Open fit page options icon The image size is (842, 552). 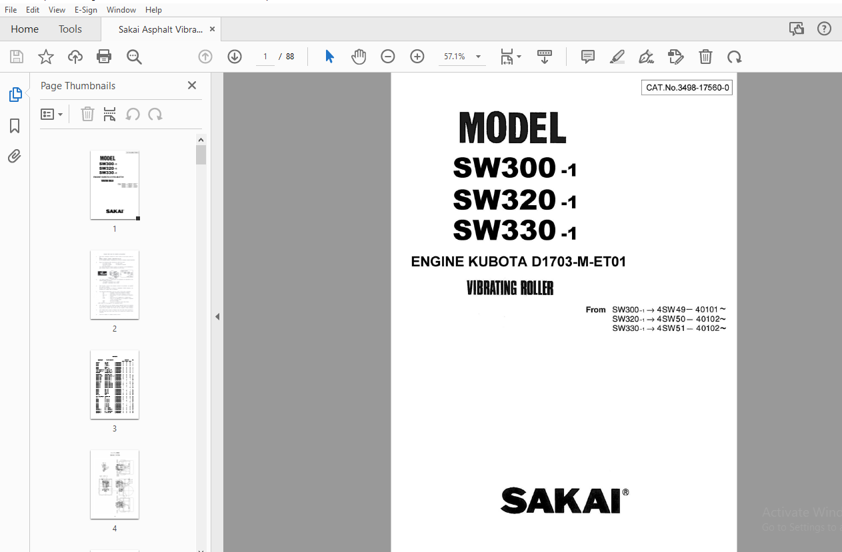pyautogui.click(x=511, y=57)
